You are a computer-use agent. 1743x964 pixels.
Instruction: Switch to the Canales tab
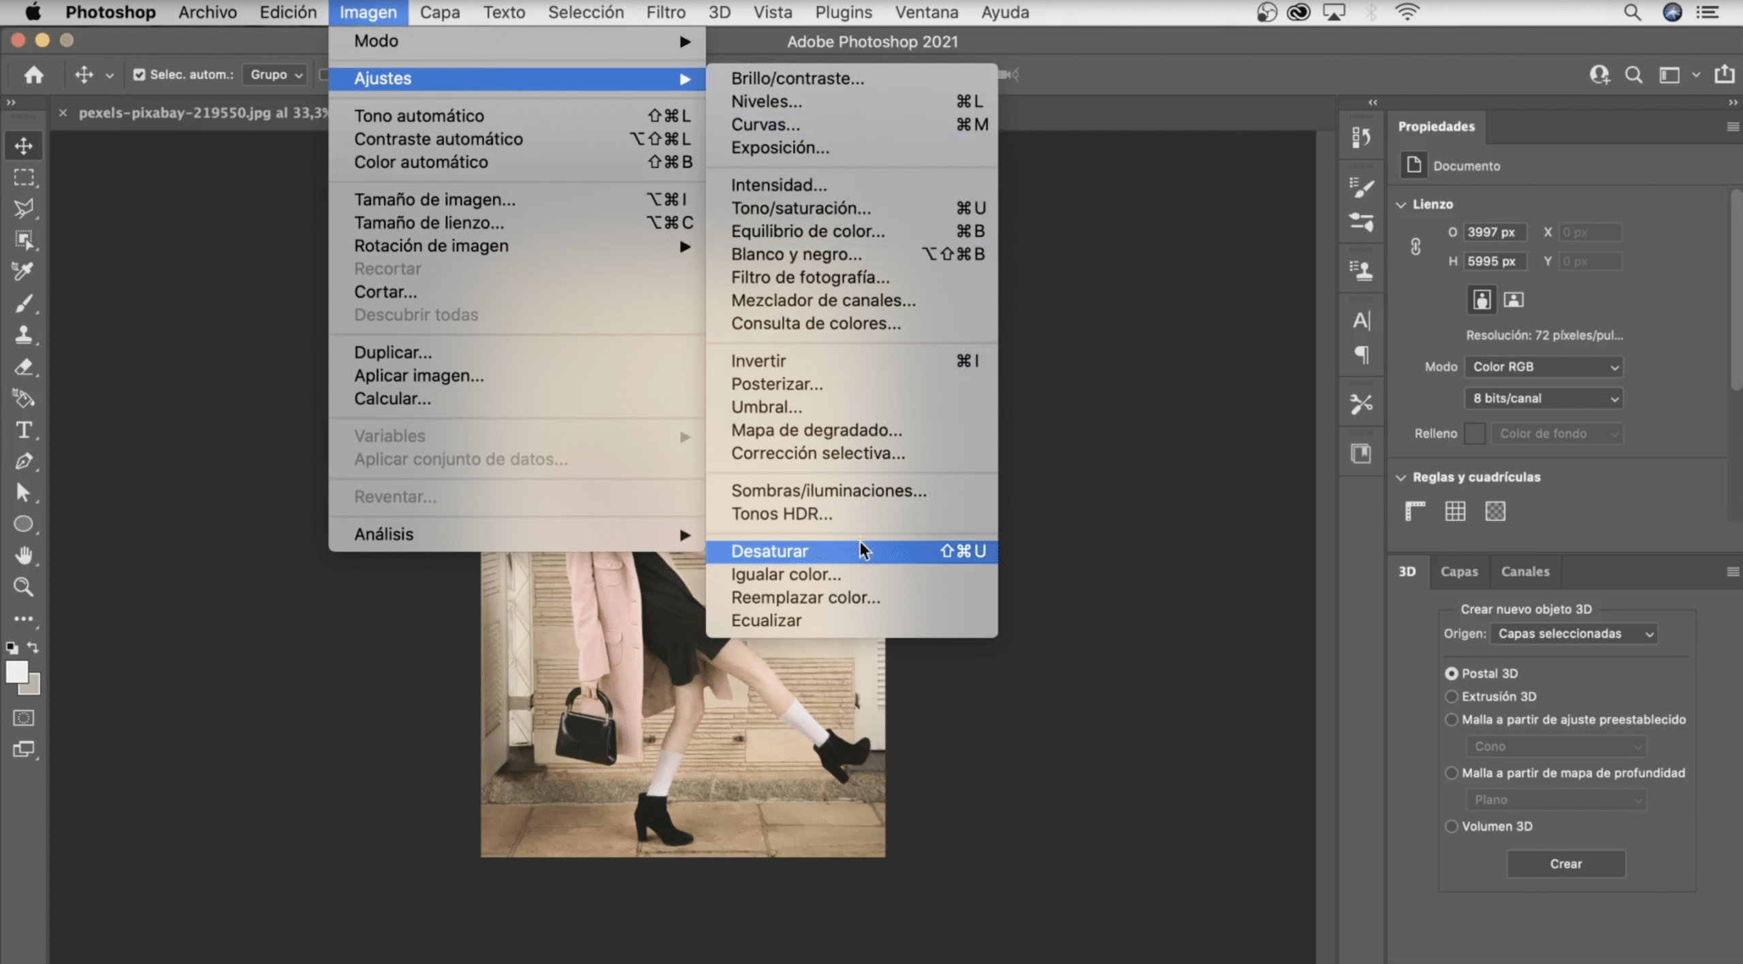(x=1524, y=571)
